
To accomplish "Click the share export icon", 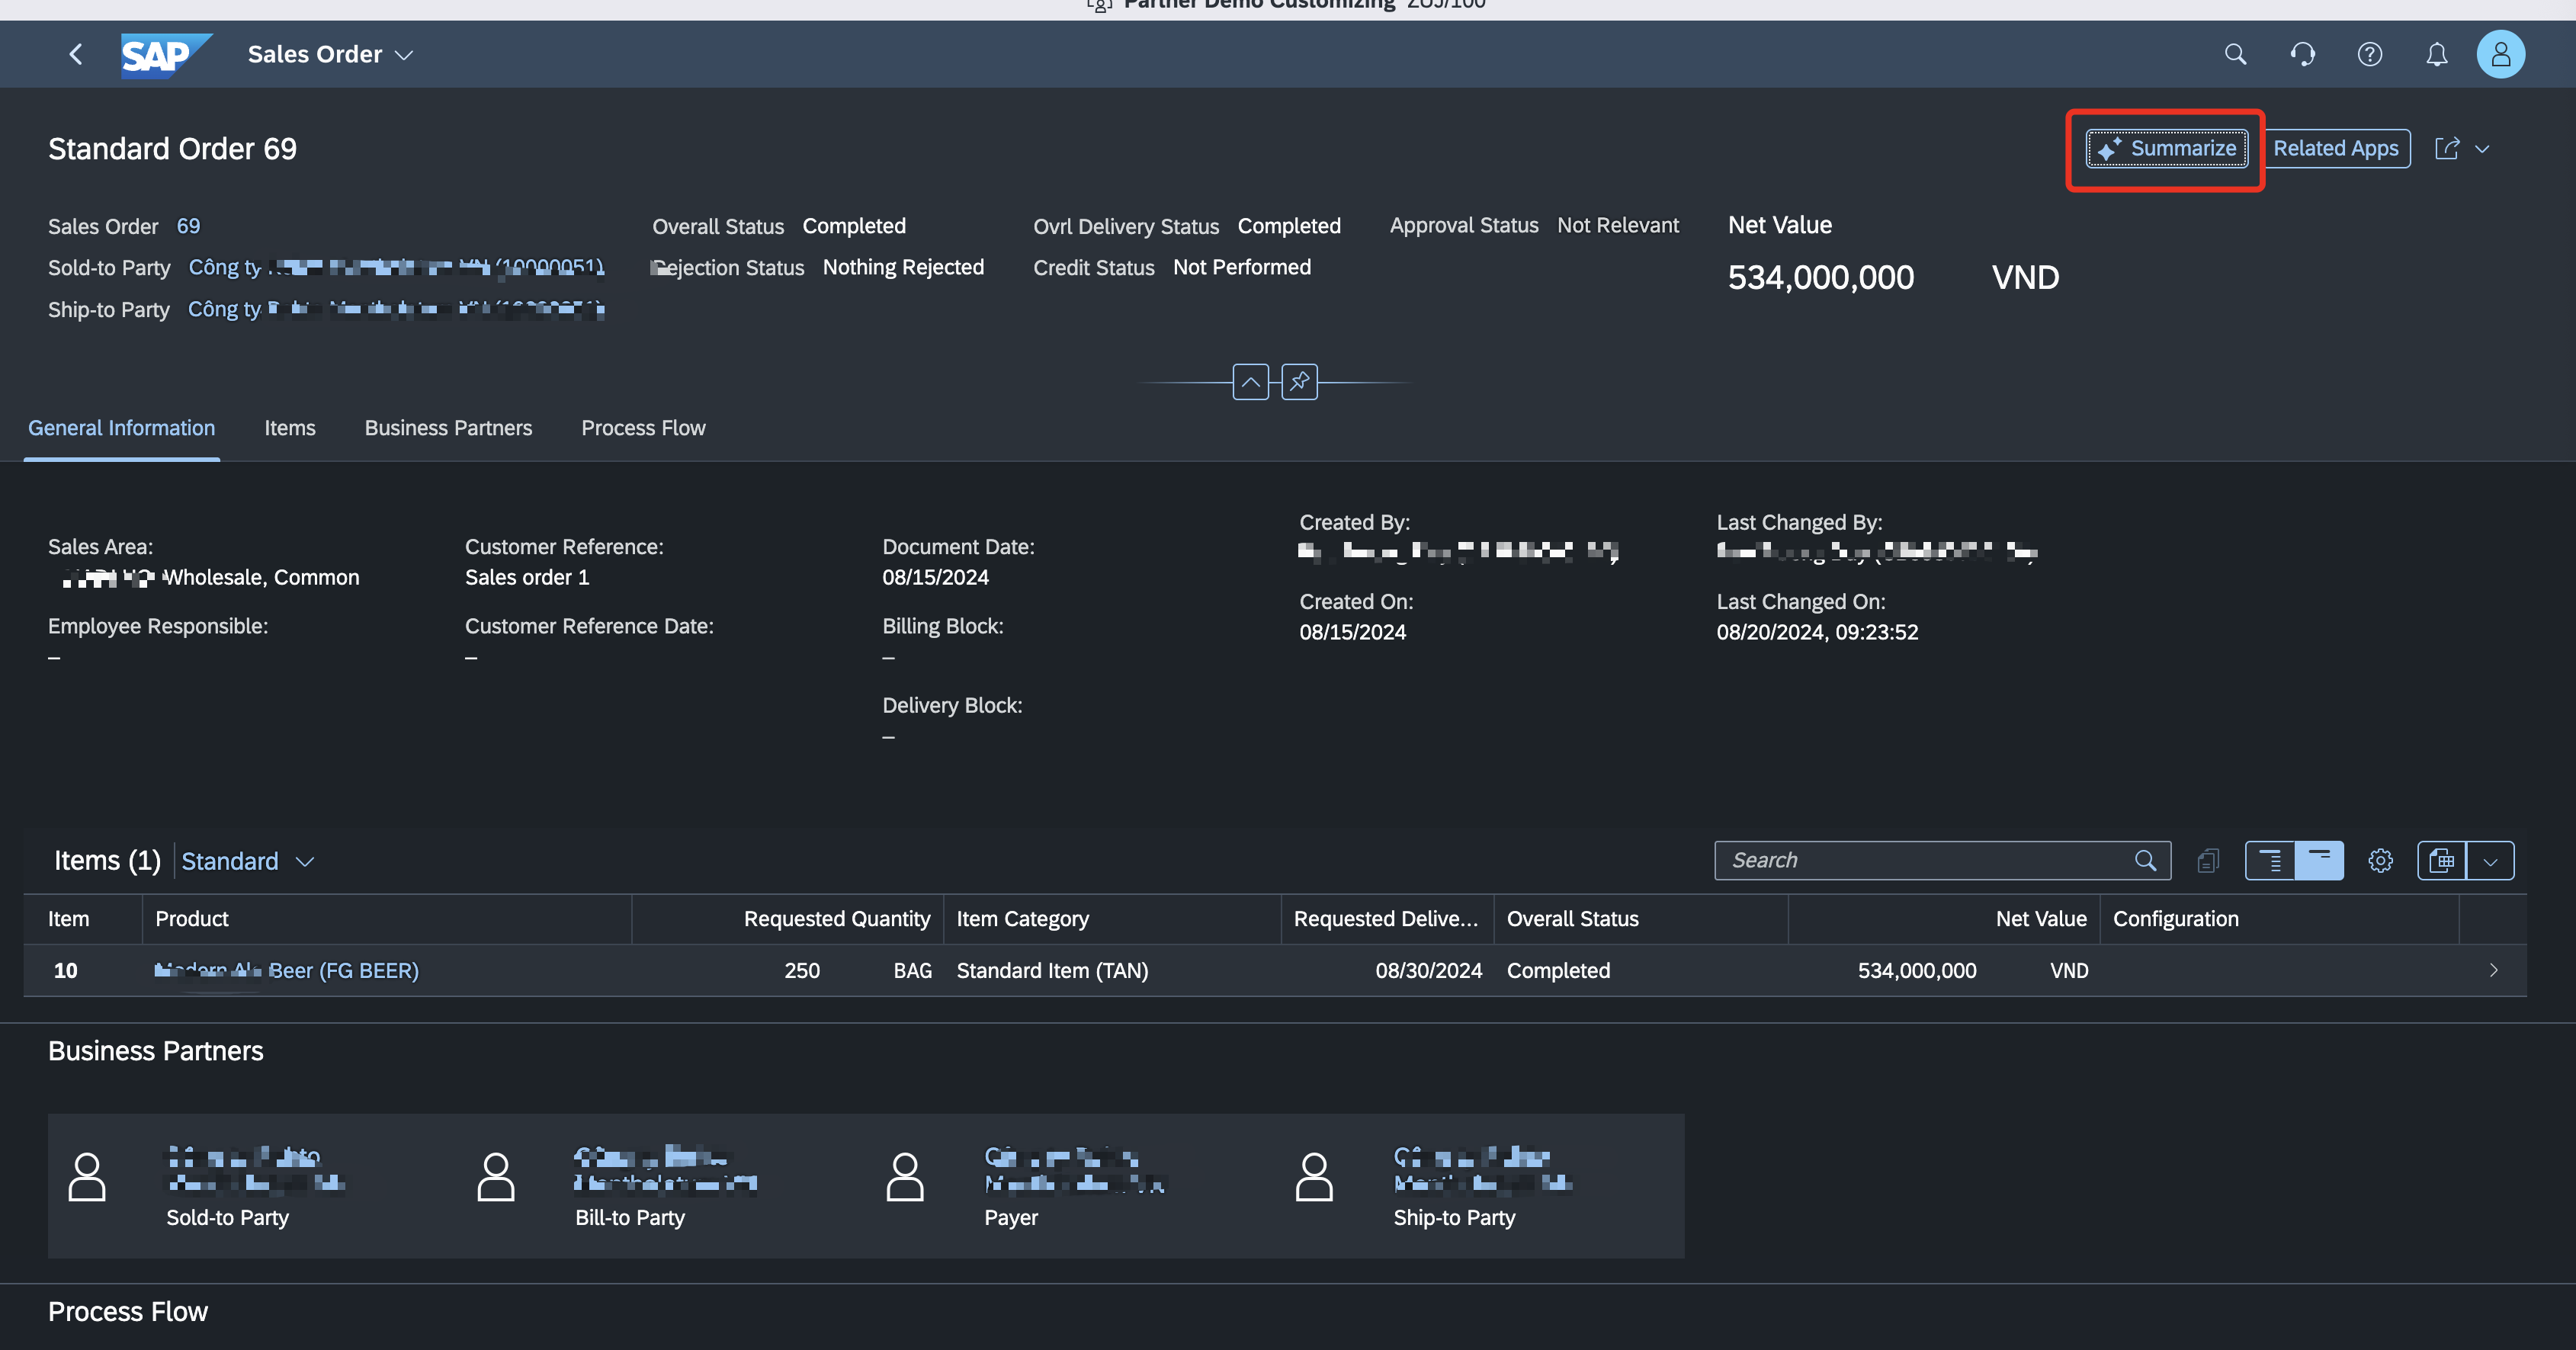I will point(2447,149).
